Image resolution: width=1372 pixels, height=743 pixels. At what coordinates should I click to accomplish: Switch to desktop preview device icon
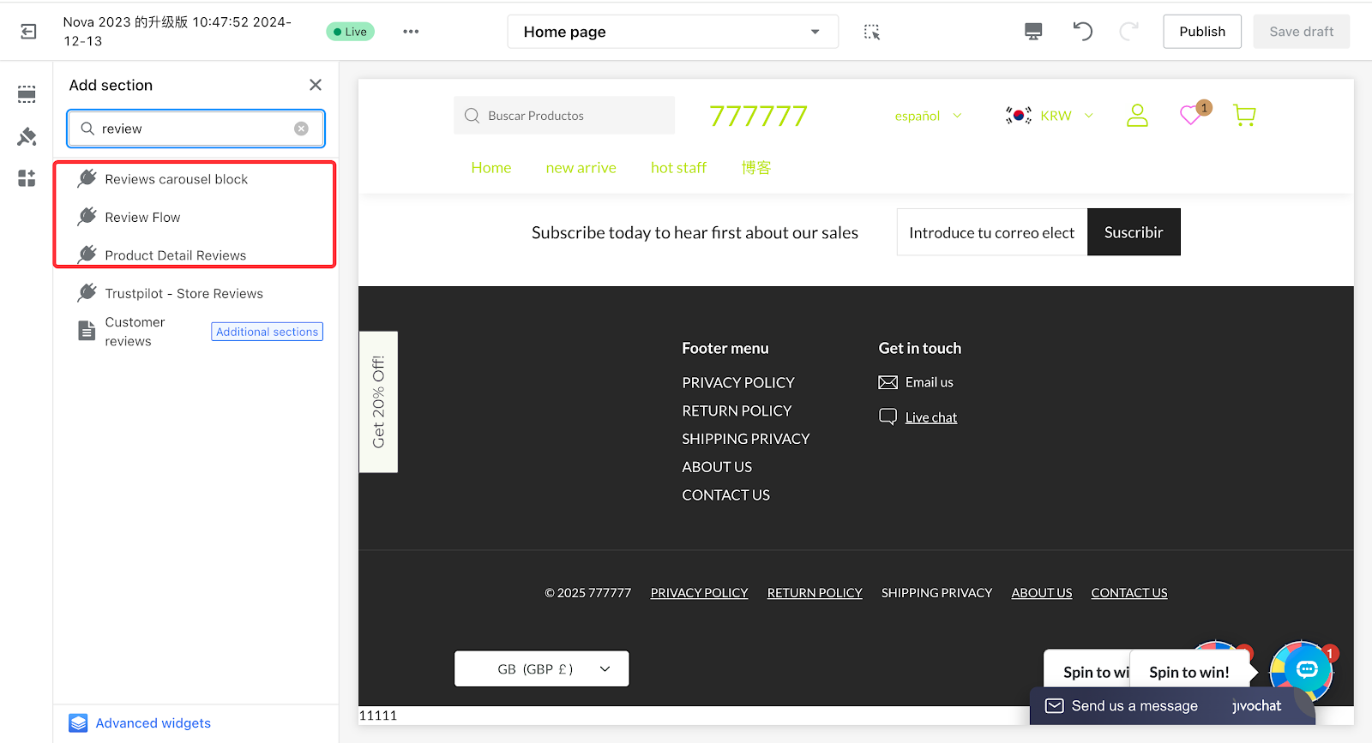1033,32
